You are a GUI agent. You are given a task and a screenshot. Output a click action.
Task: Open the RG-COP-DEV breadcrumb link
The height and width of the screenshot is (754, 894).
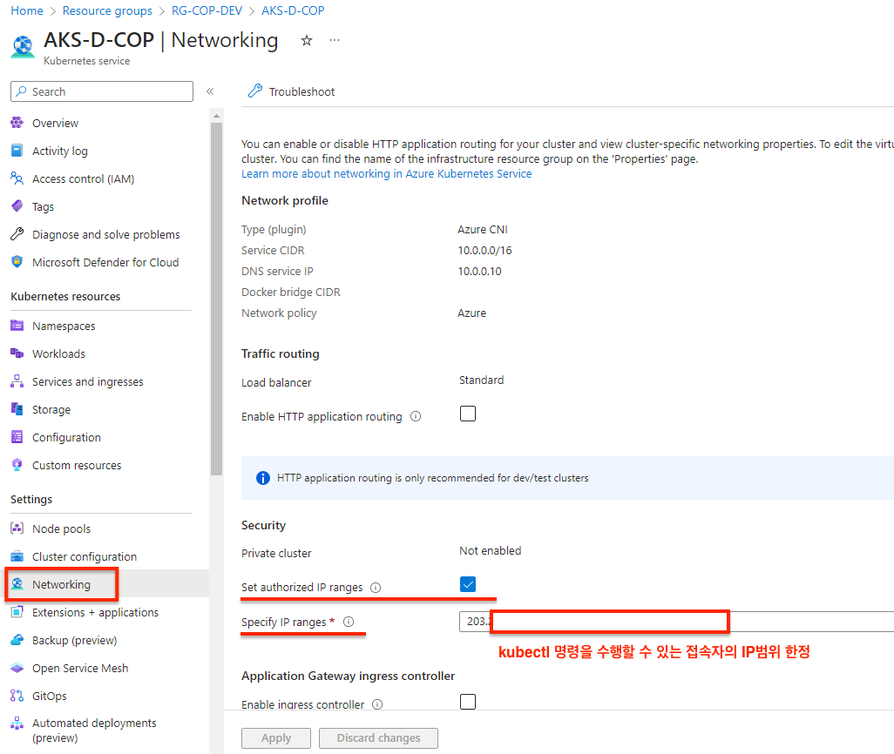207,10
